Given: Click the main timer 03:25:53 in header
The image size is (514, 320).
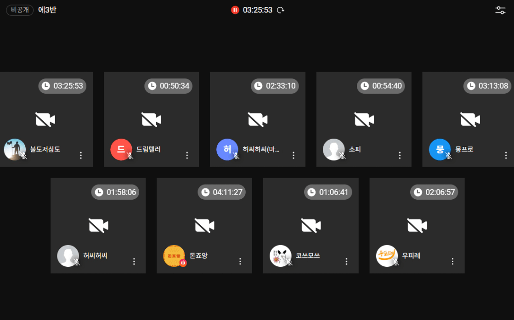Looking at the screenshot, I should 258,10.
